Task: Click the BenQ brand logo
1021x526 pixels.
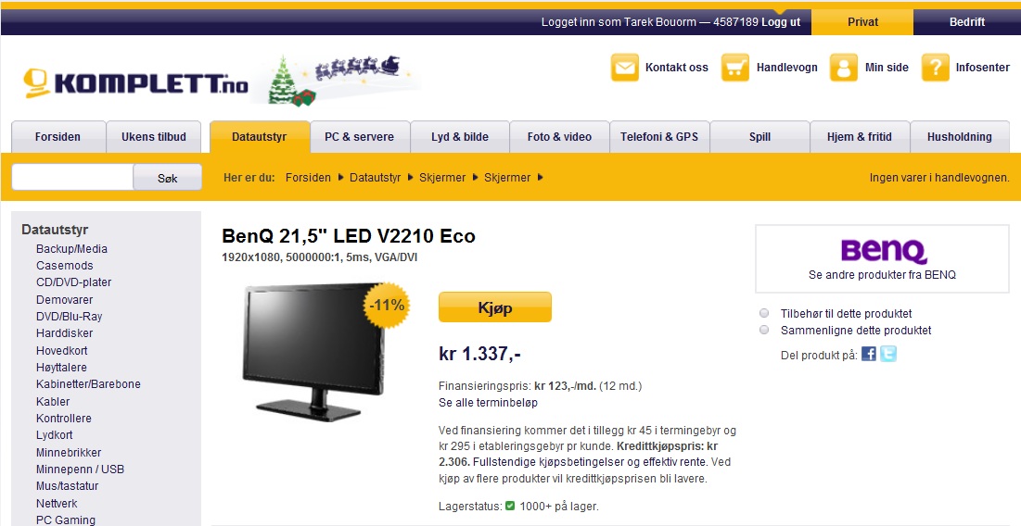Action: pos(883,251)
